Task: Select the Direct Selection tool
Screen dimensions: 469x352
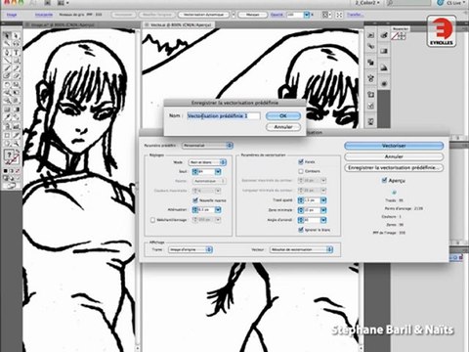Action: [16, 35]
